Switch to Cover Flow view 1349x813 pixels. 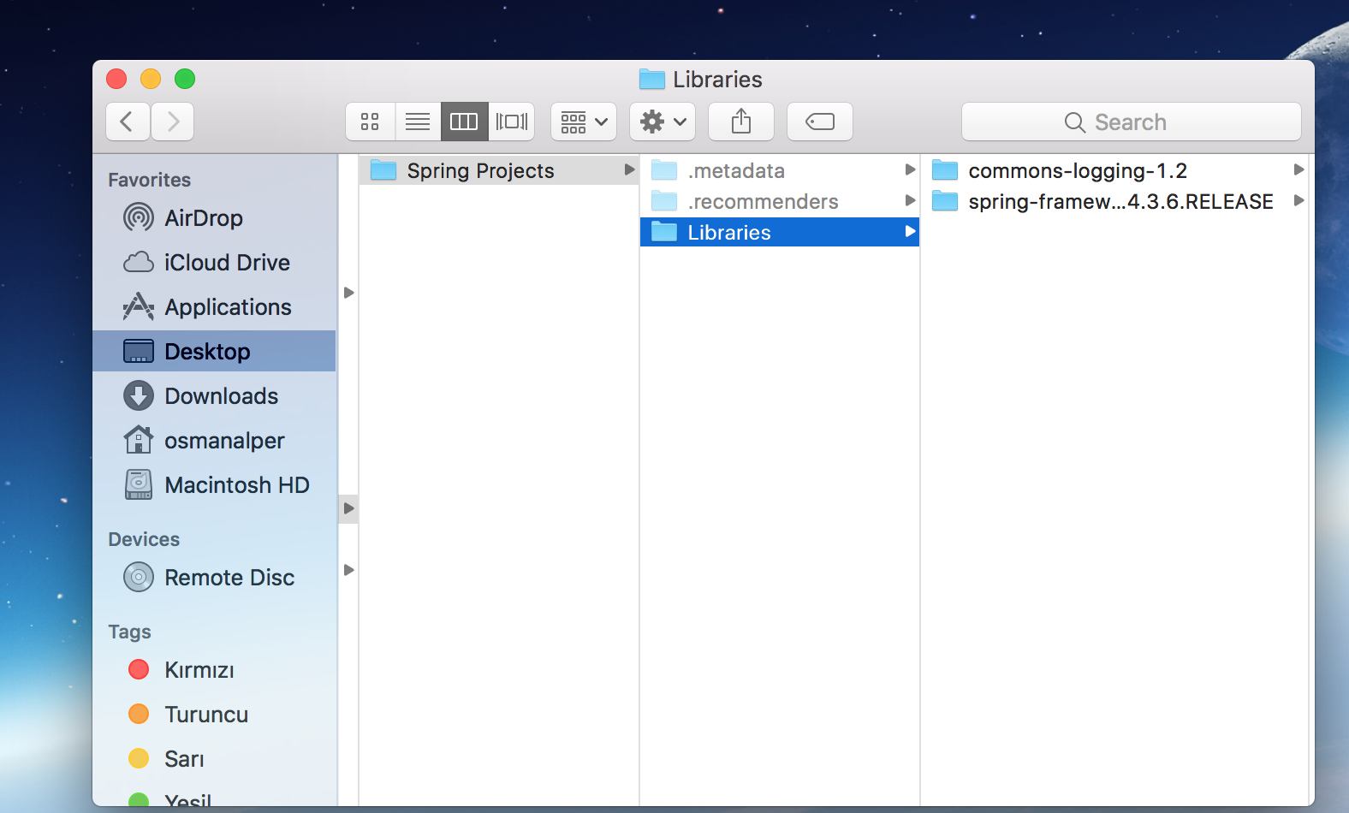click(512, 122)
